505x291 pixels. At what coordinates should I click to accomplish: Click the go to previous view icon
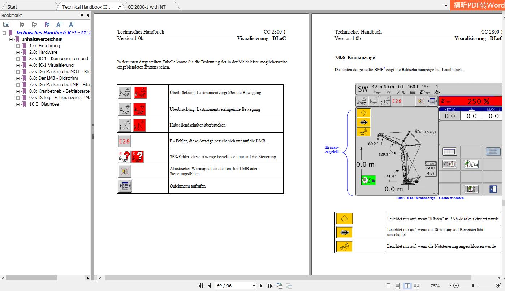279,285
